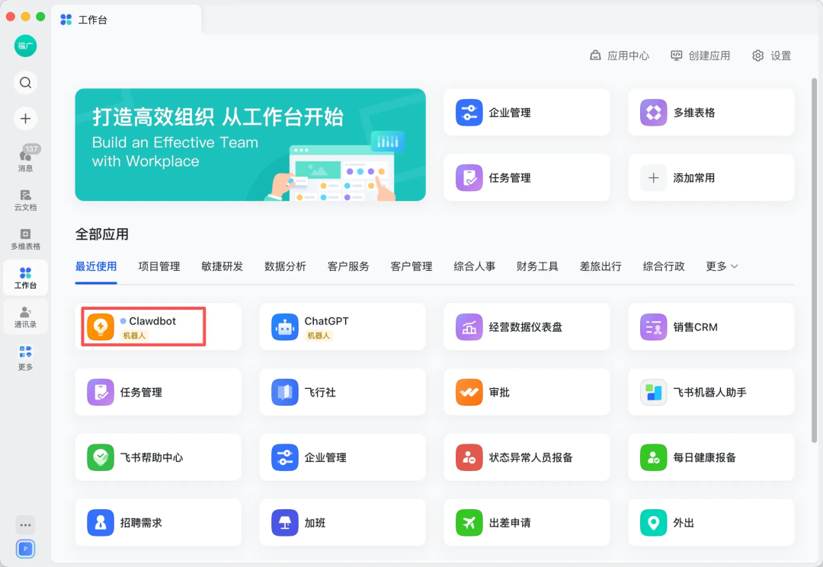Open 飞书帮助中心 app
Viewport: 823px width, 567px height.
coord(158,458)
